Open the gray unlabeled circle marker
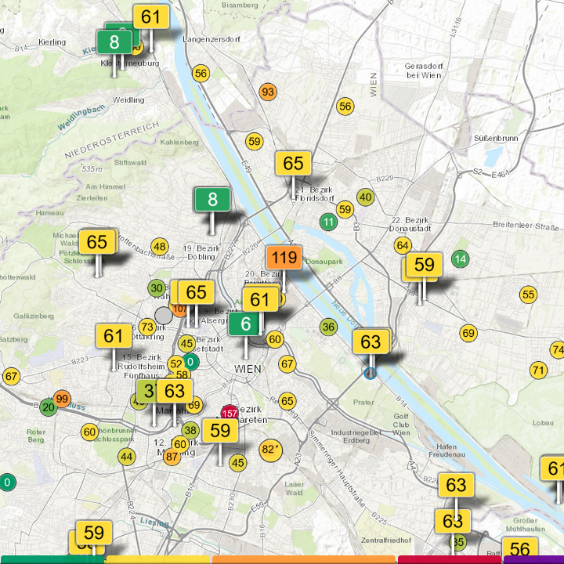This screenshot has height=564, width=564. point(164,315)
